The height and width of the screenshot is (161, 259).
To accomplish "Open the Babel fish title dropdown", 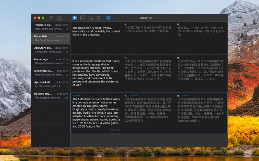I will point(148,18).
